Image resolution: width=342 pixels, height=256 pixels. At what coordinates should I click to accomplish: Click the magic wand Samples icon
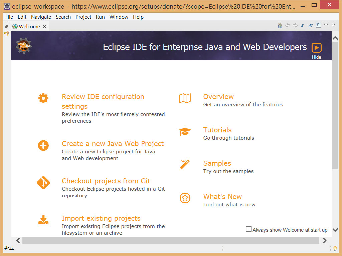(x=185, y=165)
